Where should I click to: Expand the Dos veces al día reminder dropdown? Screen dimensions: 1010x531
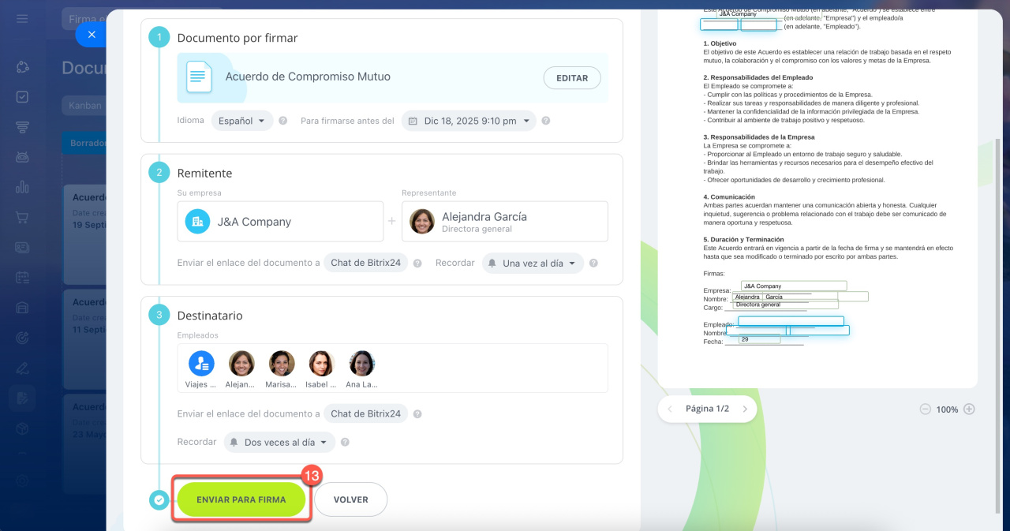(280, 443)
